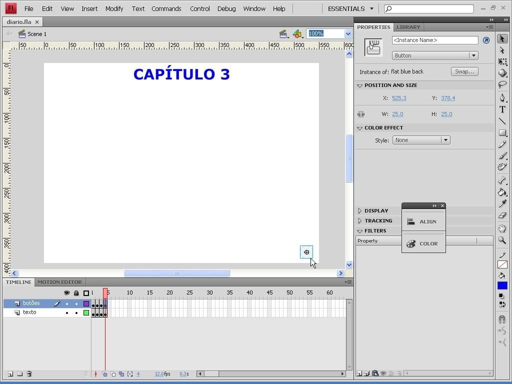Switch to the Library tab

[408, 27]
